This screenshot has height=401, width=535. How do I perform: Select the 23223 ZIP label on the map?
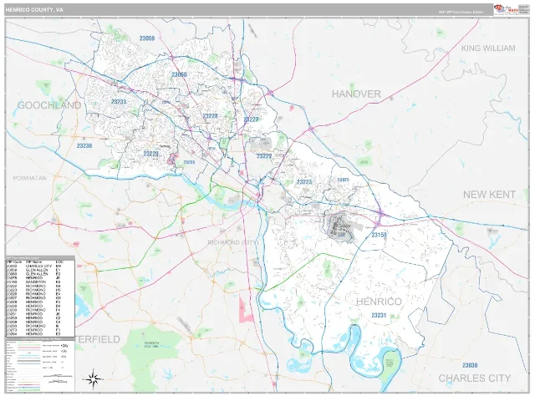[x=304, y=182]
